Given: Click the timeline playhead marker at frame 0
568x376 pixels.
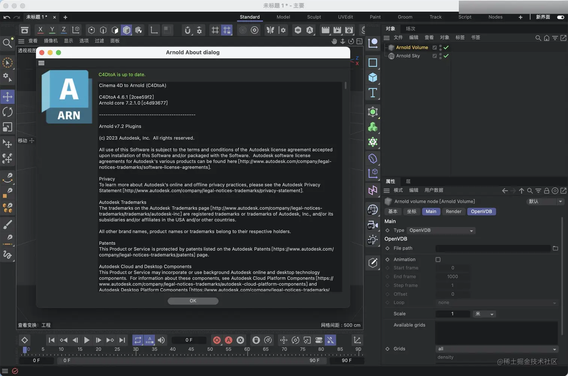Looking at the screenshot, I should tap(25, 350).
